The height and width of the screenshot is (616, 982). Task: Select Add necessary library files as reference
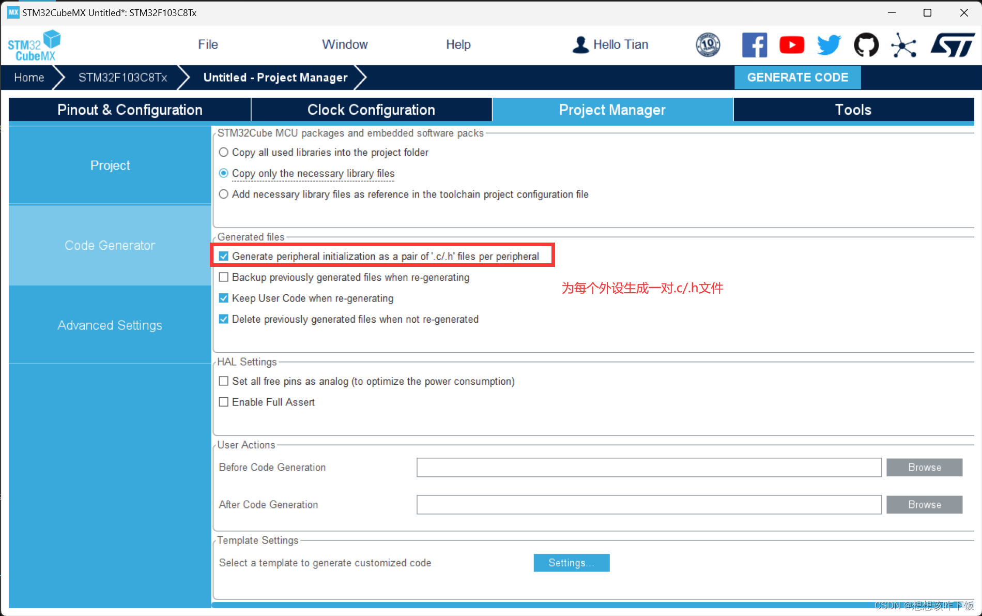point(223,194)
